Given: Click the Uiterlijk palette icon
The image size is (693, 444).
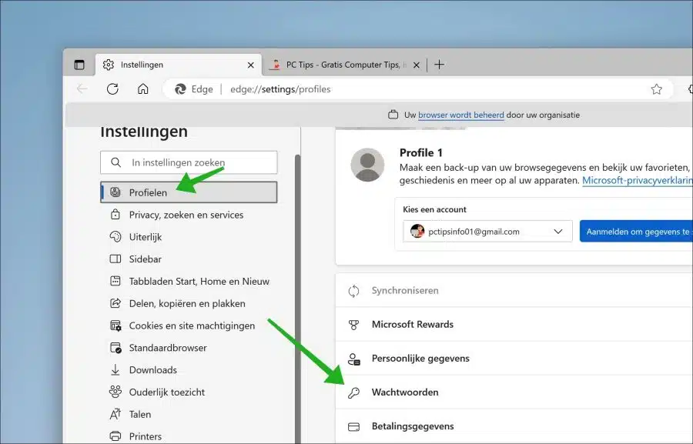Looking at the screenshot, I should pos(115,237).
